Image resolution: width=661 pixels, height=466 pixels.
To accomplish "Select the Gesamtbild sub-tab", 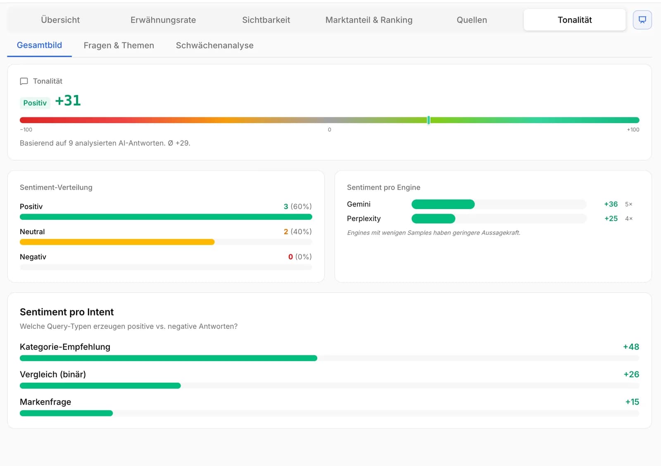I will (39, 45).
